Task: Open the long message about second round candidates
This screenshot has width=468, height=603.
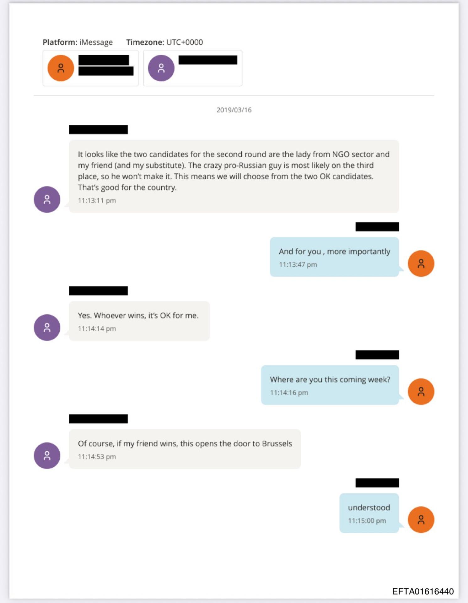Action: 234,171
